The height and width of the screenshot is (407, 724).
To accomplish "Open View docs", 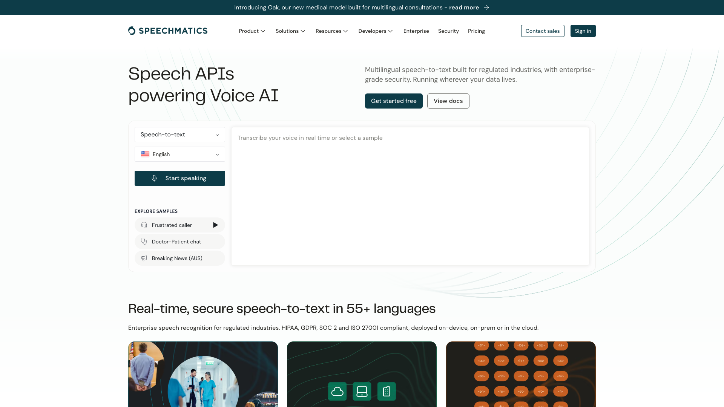I will (448, 101).
